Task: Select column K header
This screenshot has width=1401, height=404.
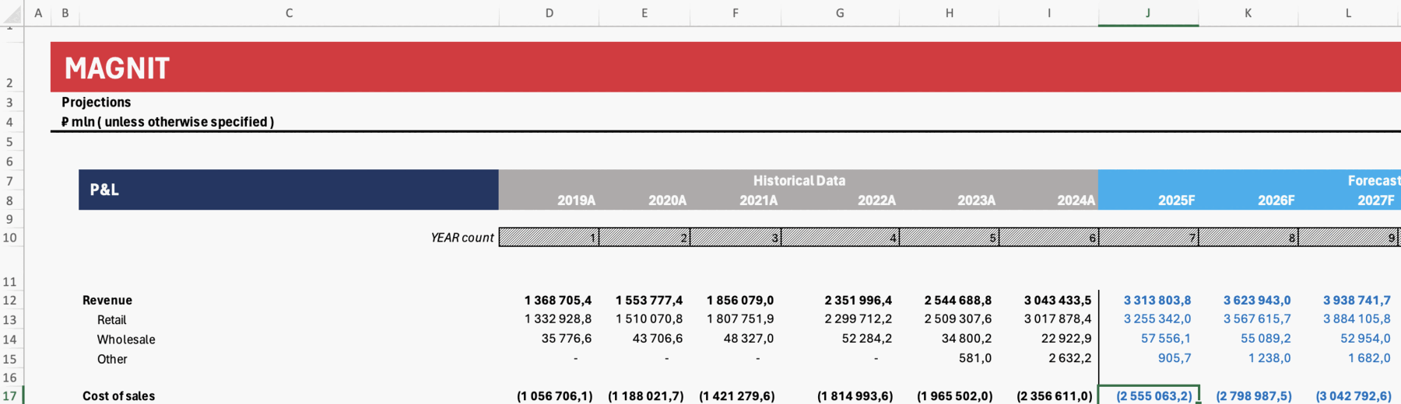Action: tap(1248, 13)
